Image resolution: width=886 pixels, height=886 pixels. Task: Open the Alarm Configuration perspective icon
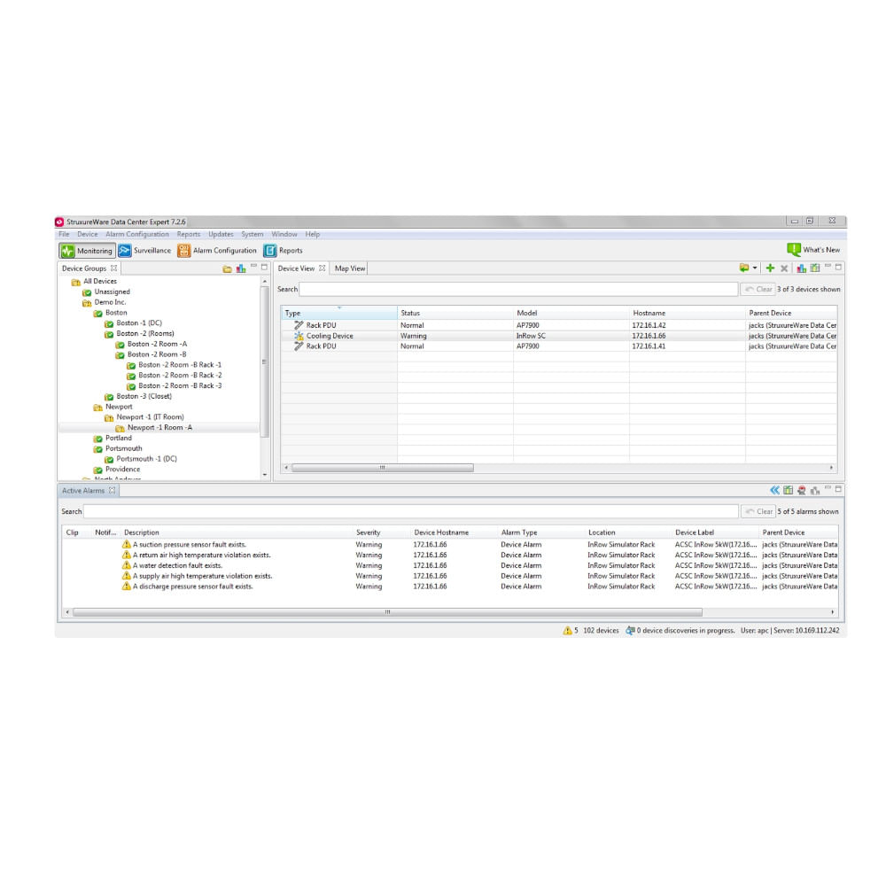[183, 251]
